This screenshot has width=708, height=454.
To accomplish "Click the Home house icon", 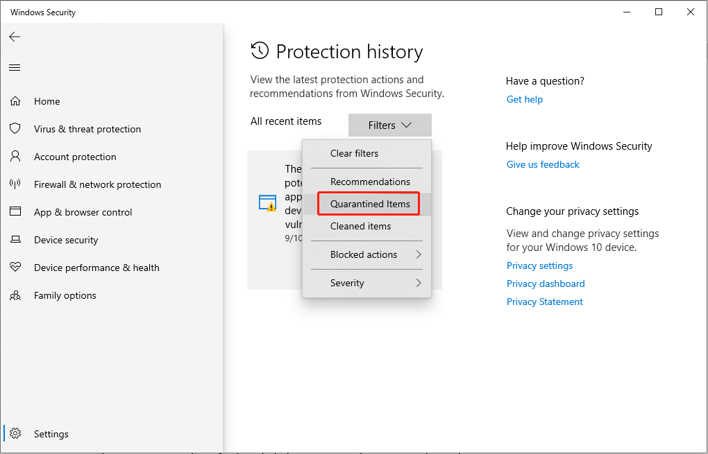I will [15, 101].
